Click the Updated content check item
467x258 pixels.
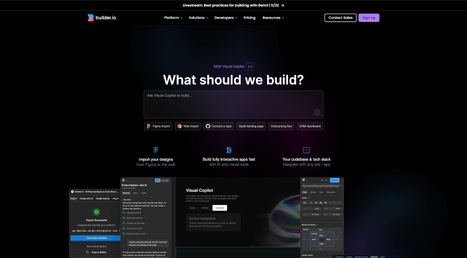[x=132, y=213]
